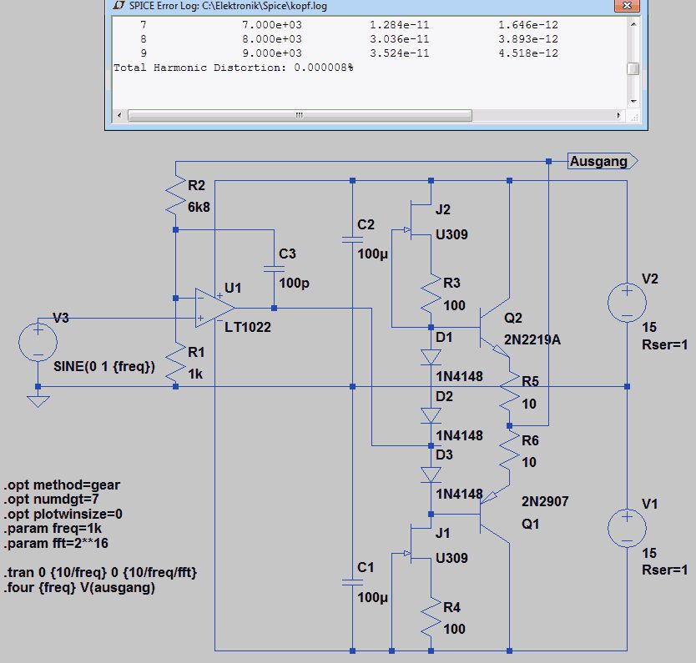Screen dimensions: 696x663
Task: Click the D1 1N4148 diode symbol
Action: [431, 357]
